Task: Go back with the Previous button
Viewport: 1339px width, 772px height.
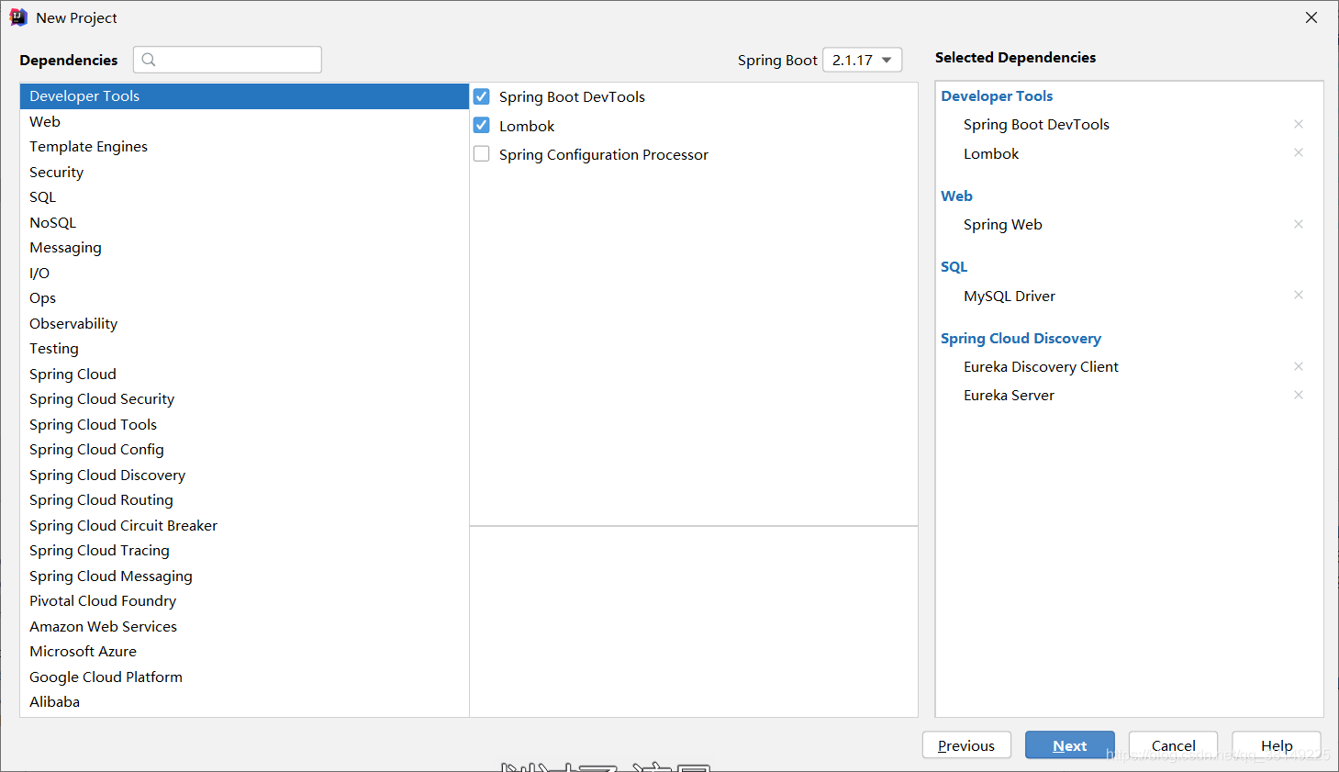Action: (x=966, y=745)
